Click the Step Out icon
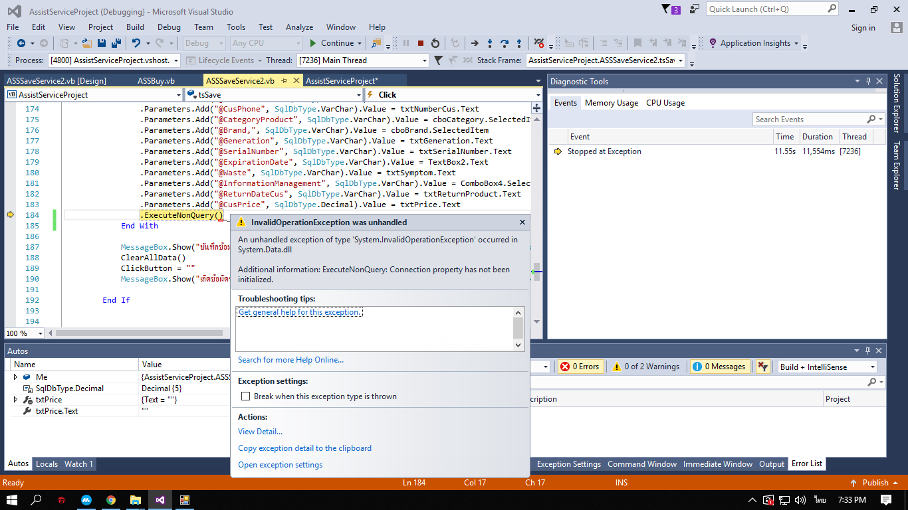Screen dimensions: 908x510 pos(519,43)
